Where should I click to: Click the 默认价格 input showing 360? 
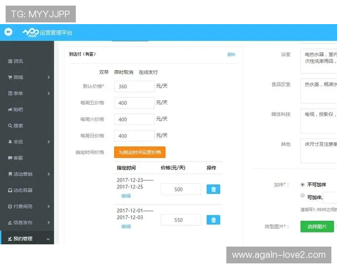pyautogui.click(x=134, y=86)
